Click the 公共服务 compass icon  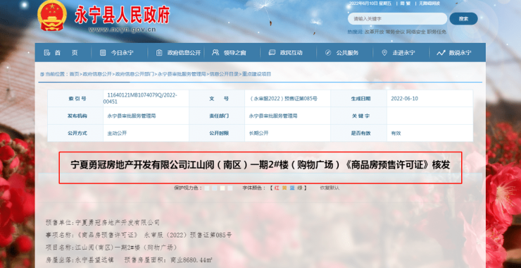(x=328, y=53)
